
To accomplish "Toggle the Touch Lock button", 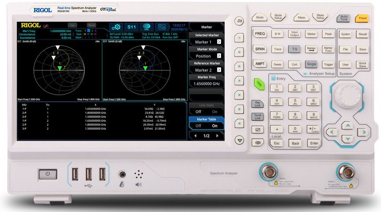I will tap(258, 117).
